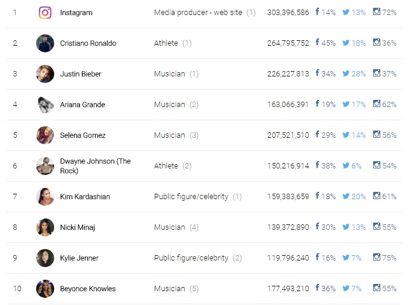This screenshot has width=411, height=305.
Task: Click Facebook icon in Ariana Grande row
Action: tap(317, 103)
